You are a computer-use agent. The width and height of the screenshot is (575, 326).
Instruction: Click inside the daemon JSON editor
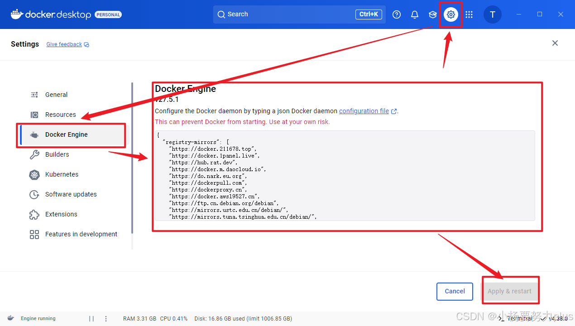[x=345, y=176]
